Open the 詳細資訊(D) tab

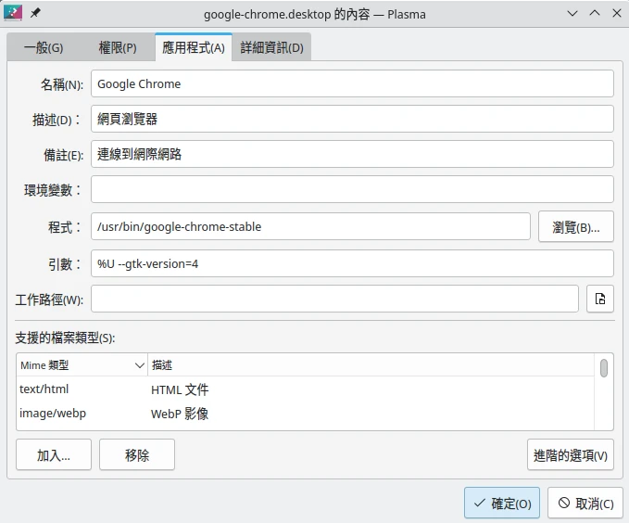(x=271, y=48)
